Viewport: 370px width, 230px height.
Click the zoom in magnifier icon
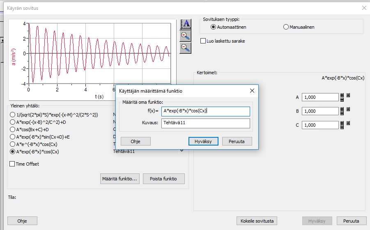(186, 36)
